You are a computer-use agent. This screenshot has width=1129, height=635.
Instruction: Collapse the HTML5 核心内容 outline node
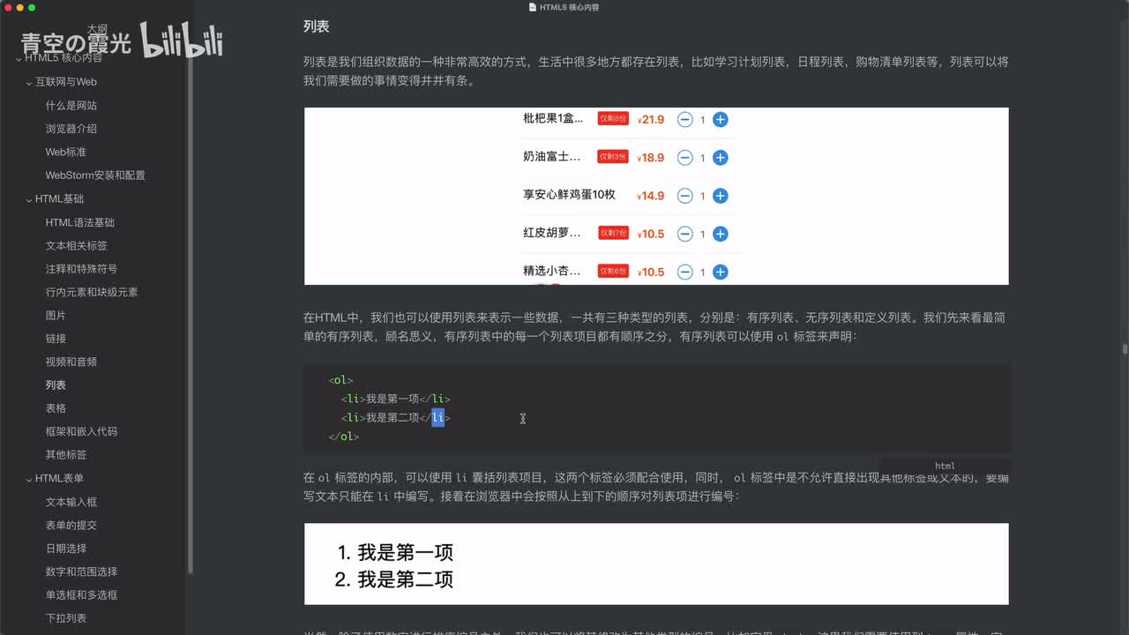(18, 58)
